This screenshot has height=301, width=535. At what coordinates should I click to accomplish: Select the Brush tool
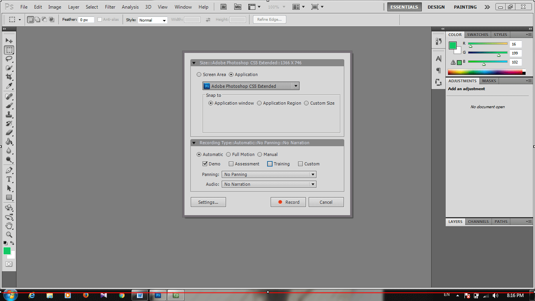click(x=9, y=105)
